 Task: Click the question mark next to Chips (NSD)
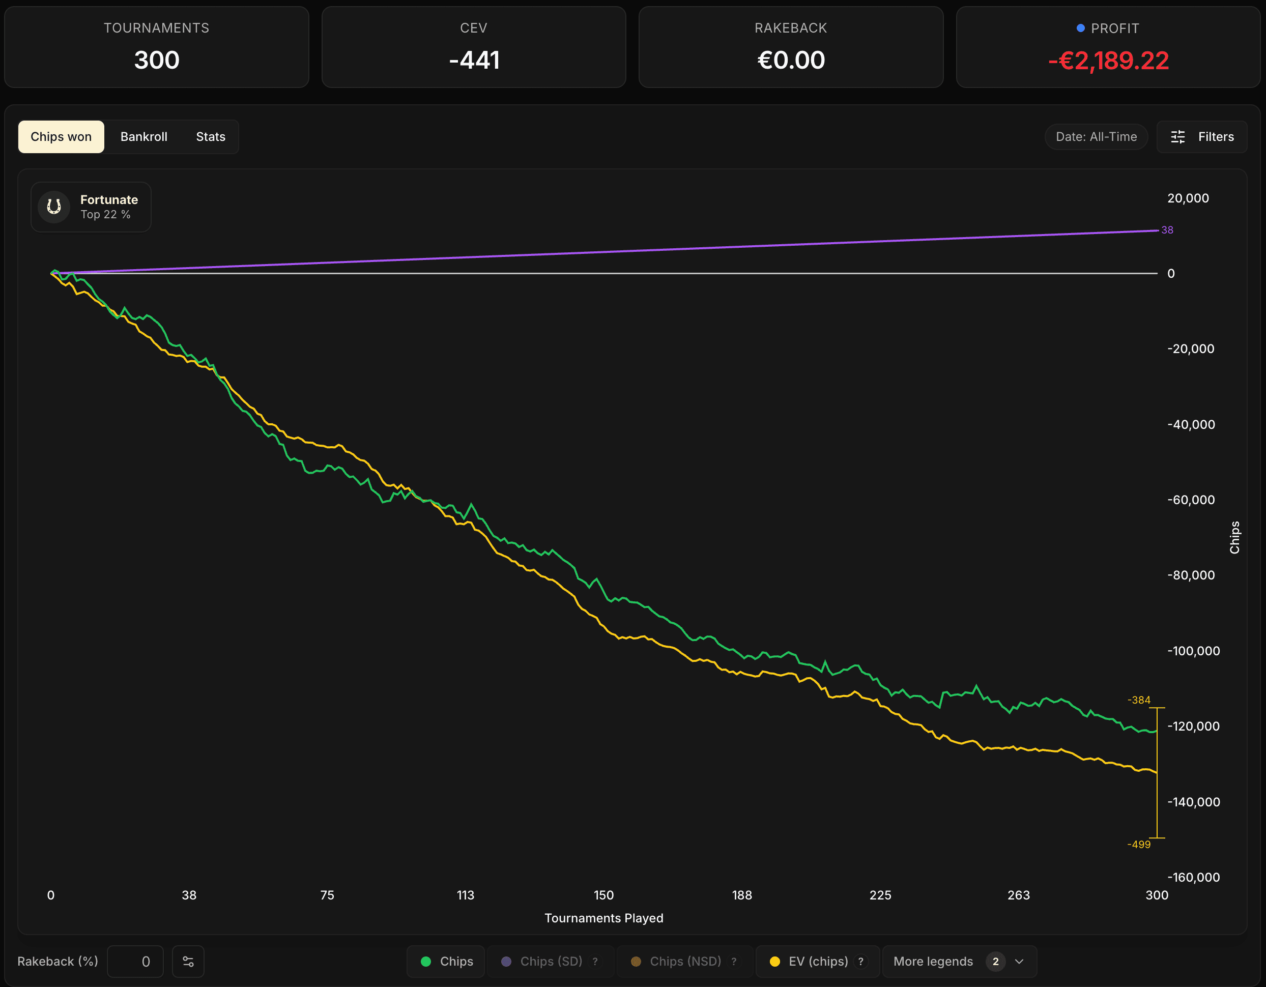click(x=734, y=962)
